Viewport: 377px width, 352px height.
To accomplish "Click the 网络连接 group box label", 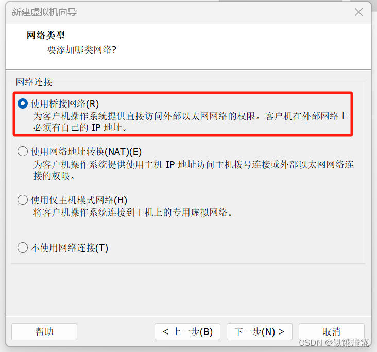I will [34, 82].
